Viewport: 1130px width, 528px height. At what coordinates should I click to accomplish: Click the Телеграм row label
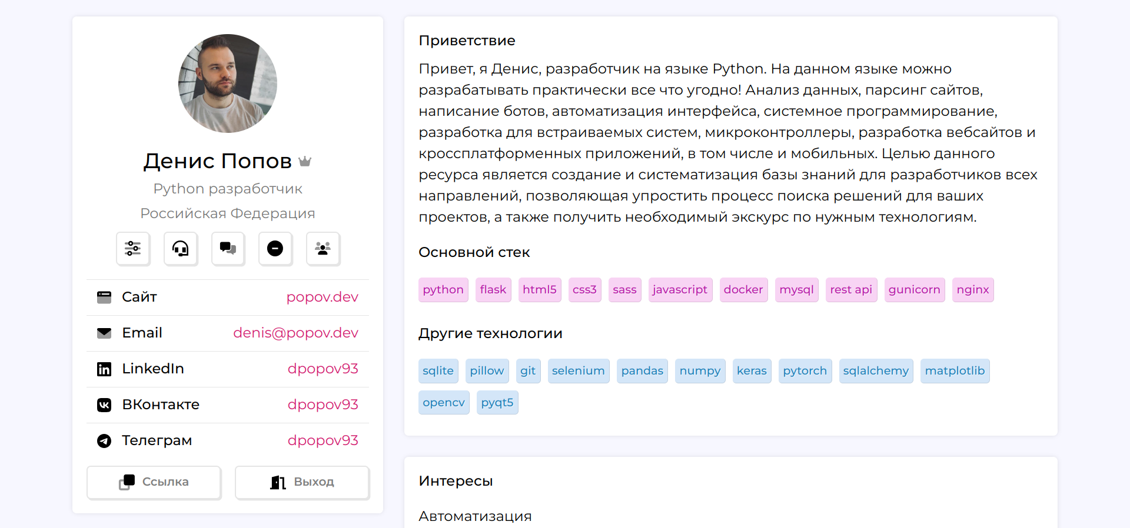tap(157, 440)
